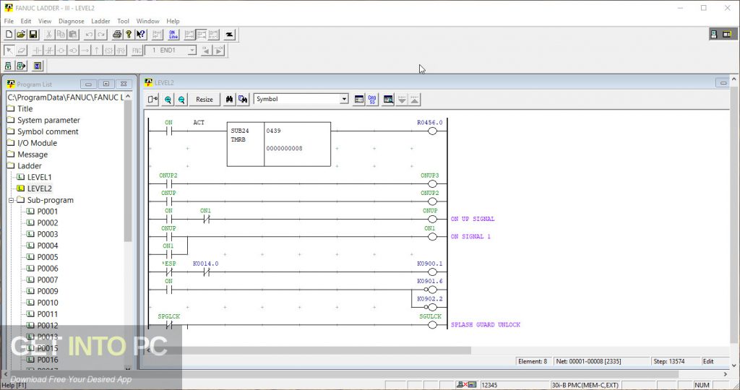Click the net comment window icon
The image size is (740, 390).
pyautogui.click(x=358, y=100)
